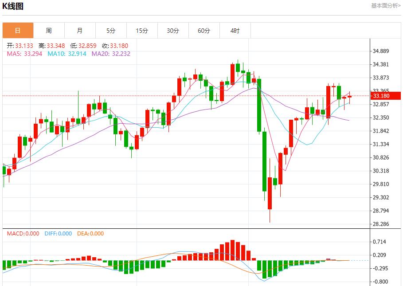Show the 60分 interval chart
This screenshot has height=286, width=403.
[x=204, y=31]
